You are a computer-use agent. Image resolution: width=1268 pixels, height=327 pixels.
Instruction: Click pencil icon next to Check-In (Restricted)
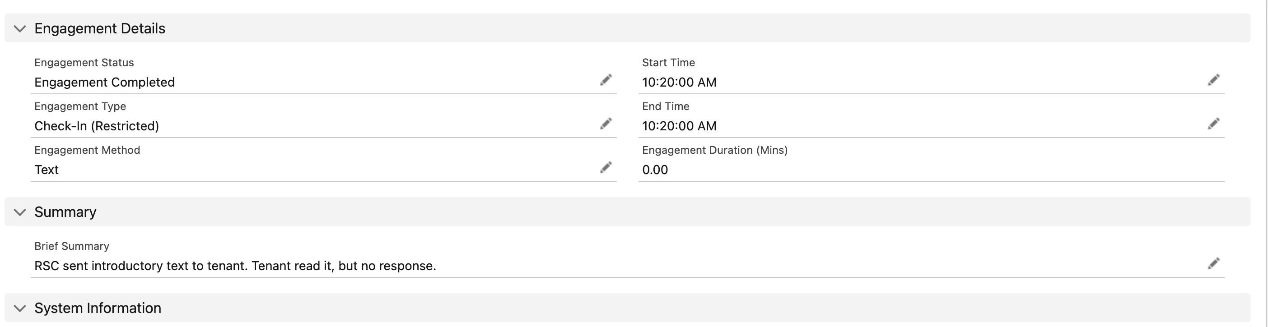(x=606, y=124)
